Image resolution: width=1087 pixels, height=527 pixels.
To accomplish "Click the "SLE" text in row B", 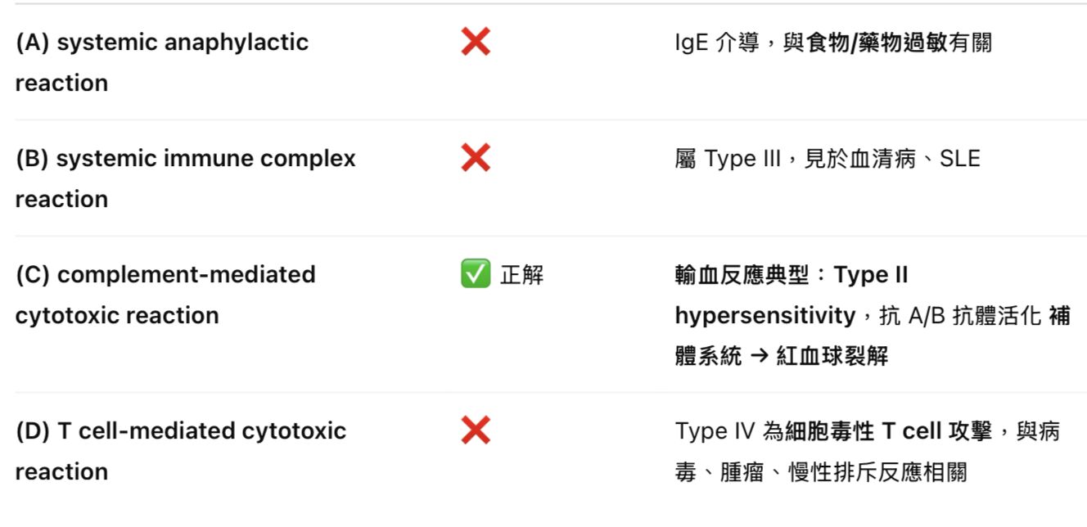I will tap(959, 159).
